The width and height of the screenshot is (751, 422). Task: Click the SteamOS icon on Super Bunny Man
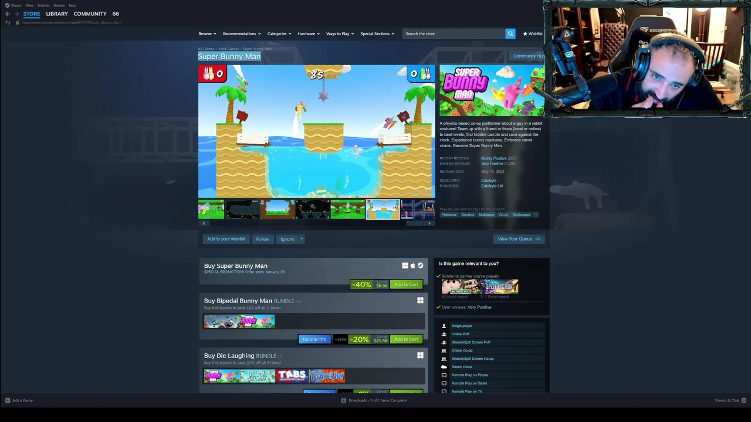(420, 266)
